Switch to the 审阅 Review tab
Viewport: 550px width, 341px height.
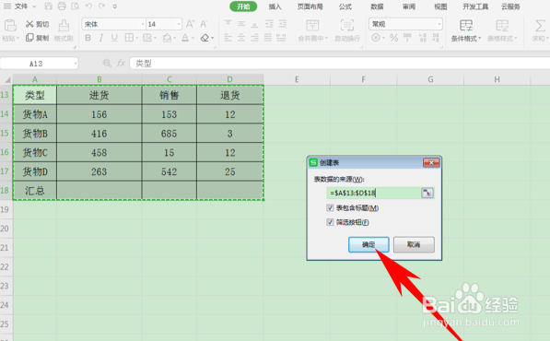(409, 6)
